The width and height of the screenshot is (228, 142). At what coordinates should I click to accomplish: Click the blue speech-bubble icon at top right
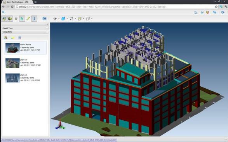pyautogui.click(x=202, y=12)
